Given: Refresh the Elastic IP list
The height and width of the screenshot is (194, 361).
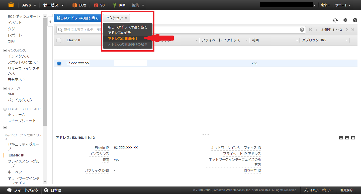Looking at the screenshot, I should coord(335,20).
